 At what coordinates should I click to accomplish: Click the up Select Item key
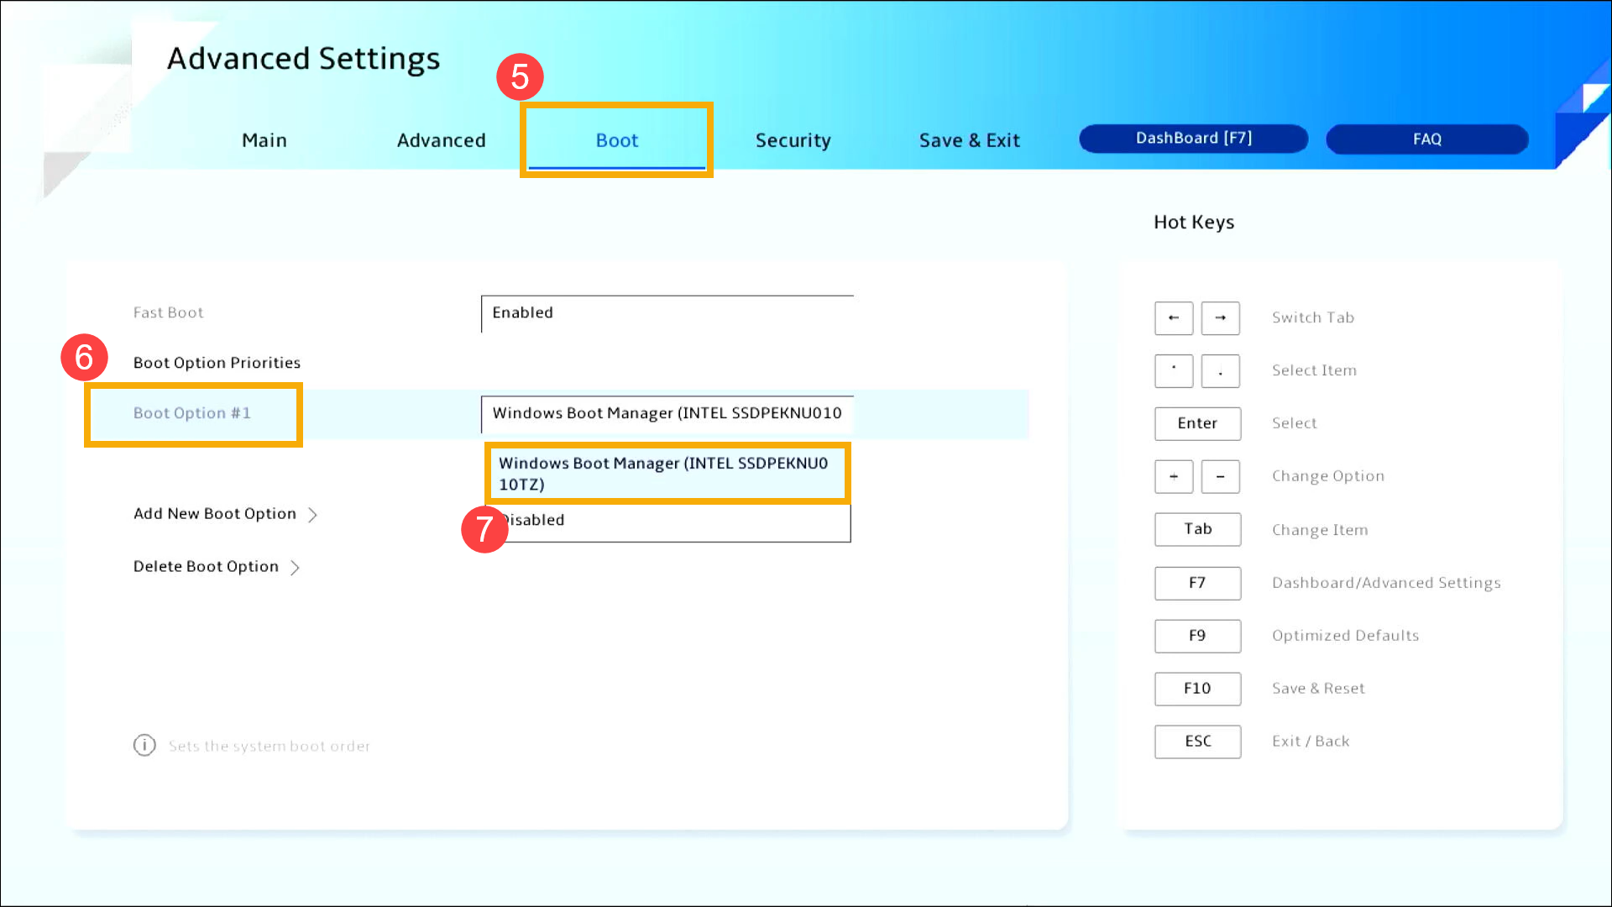[x=1174, y=371]
